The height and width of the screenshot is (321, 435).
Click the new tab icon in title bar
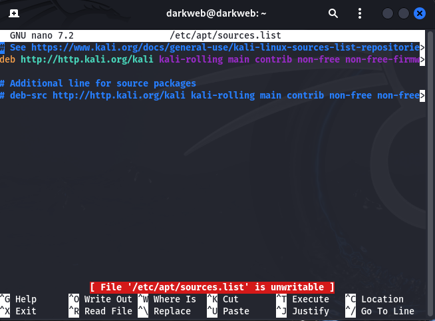15,13
